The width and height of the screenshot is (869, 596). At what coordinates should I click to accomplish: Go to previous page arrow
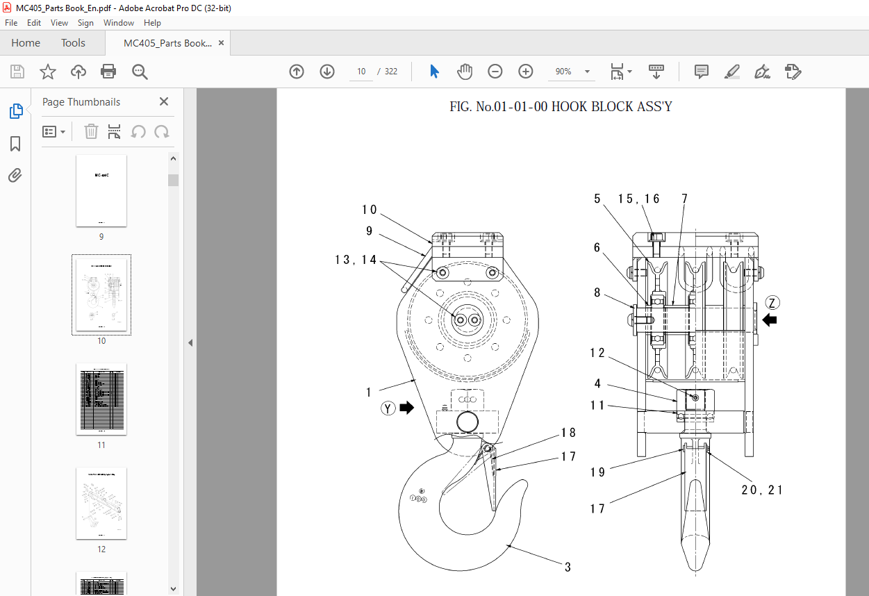[297, 72]
